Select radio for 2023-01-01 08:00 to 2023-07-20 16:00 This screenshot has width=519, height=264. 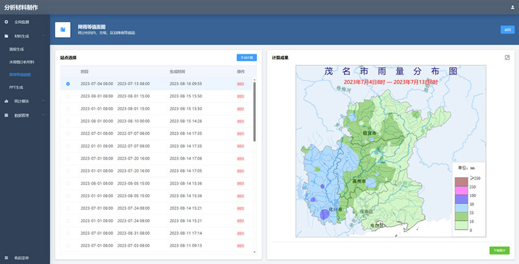tap(68, 171)
